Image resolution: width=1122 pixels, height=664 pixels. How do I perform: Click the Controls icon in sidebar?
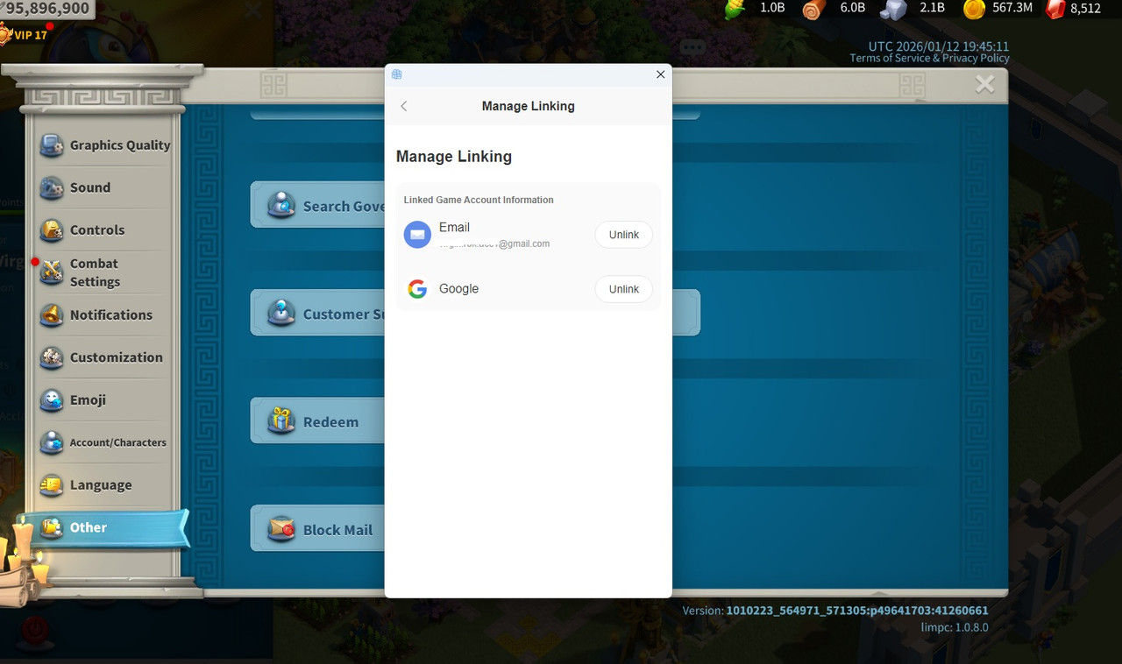click(x=52, y=230)
